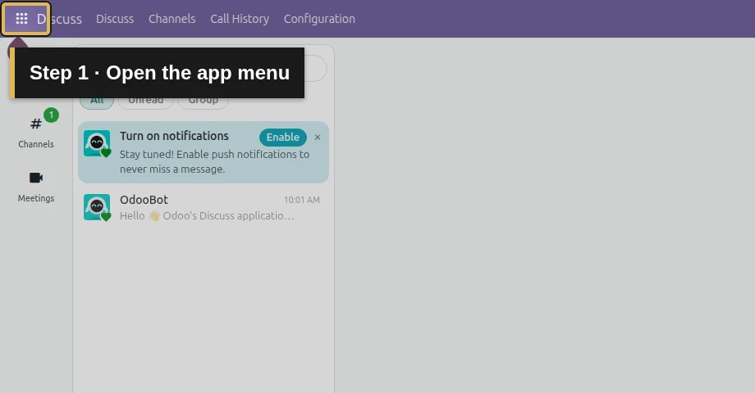Click the OdooBot avatar in the notifications banner
The image size is (755, 393).
(x=97, y=143)
